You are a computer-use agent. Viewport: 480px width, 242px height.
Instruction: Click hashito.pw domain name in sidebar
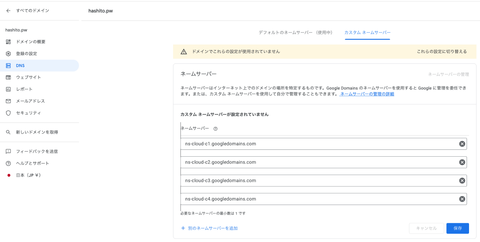pyautogui.click(x=16, y=30)
